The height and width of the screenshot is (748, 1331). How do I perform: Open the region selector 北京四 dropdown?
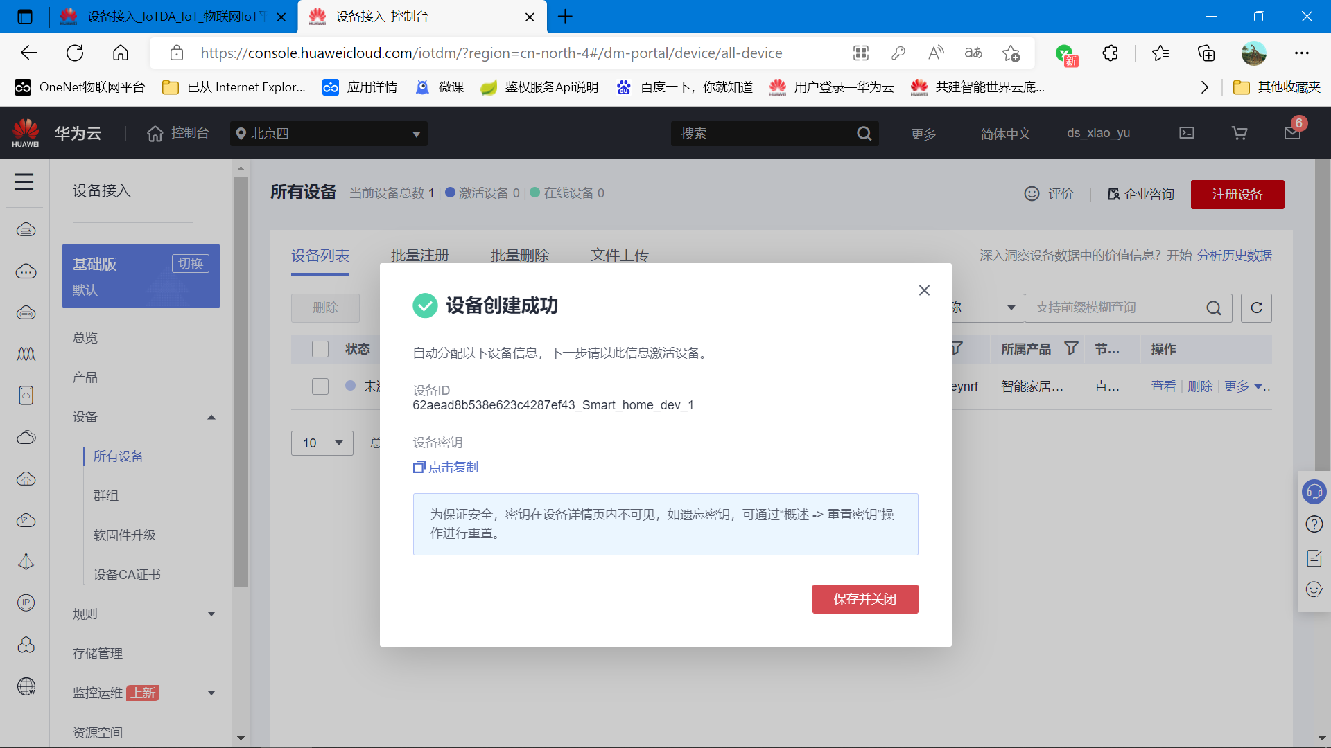pos(329,134)
